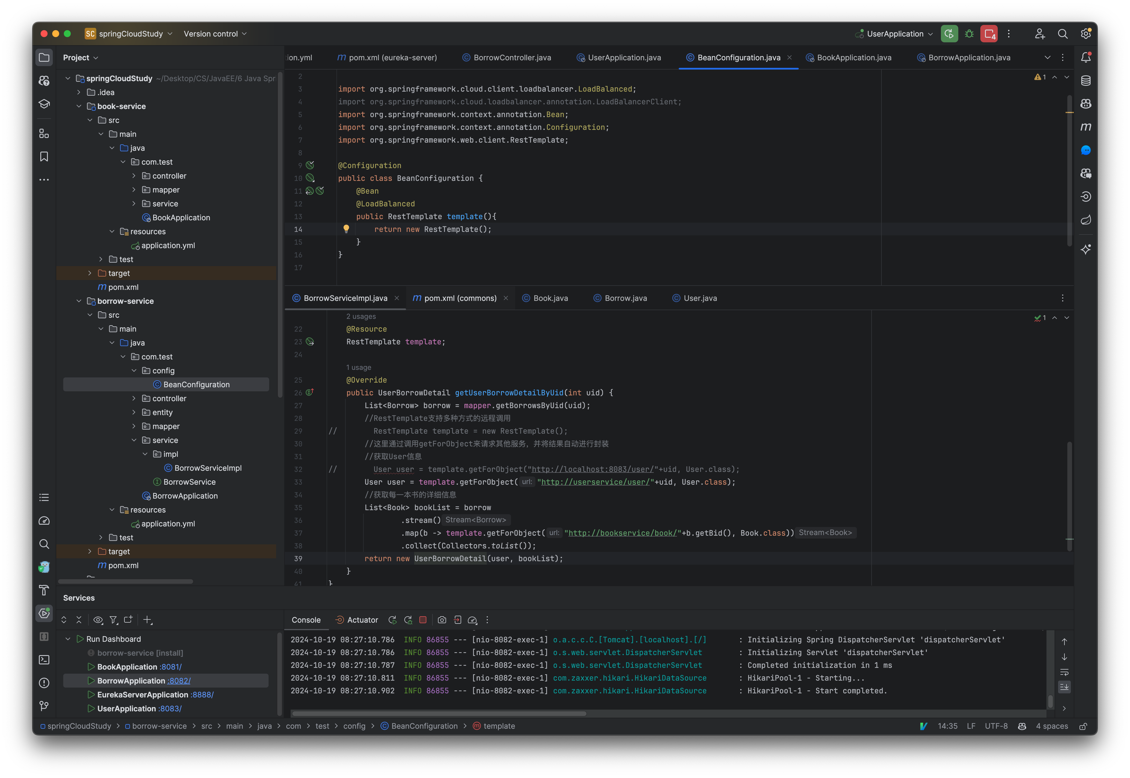Click the Version control menu button
The width and height of the screenshot is (1130, 778).
point(215,34)
